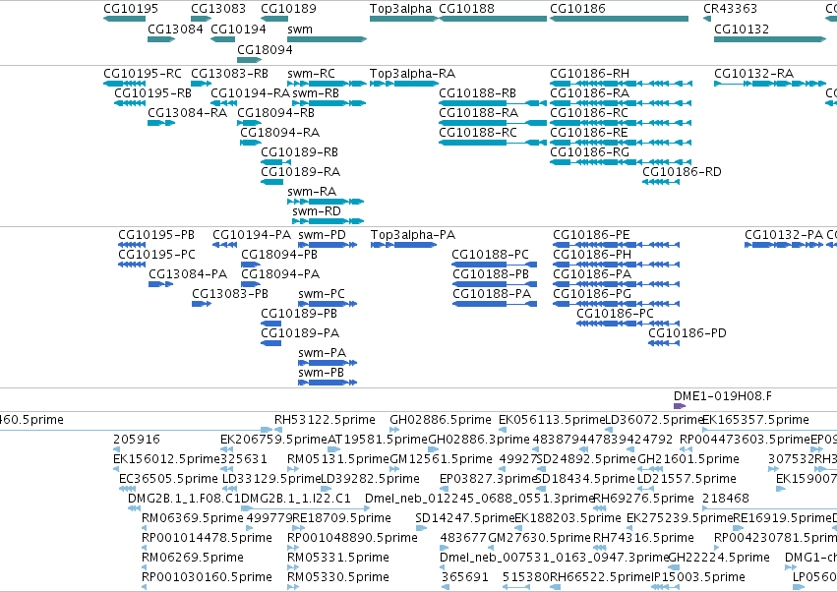Image resolution: width=837 pixels, height=592 pixels.
Task: Click the CG10194 gene label
Action: point(238,29)
